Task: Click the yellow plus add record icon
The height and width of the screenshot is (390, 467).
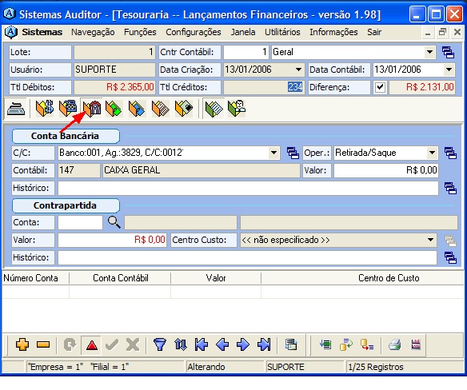Action: click(22, 344)
